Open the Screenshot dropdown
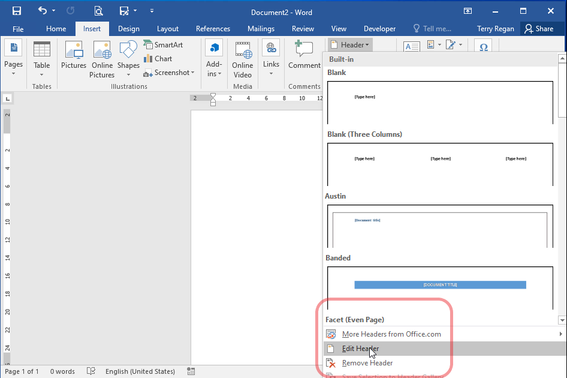Viewport: 567px width, 378px height. [169, 73]
